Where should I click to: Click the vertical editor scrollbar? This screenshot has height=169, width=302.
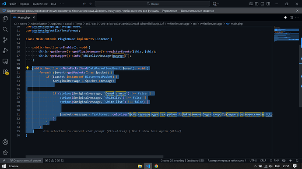point(300,76)
